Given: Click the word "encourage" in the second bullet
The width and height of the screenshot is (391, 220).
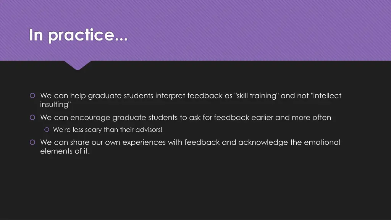Looking at the screenshot, I should point(90,118).
